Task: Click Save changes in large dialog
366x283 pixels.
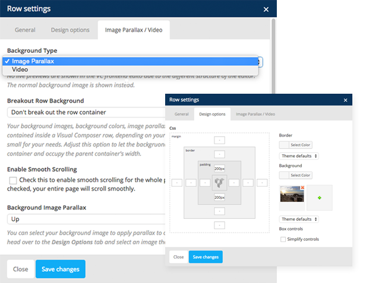Action: [x=61, y=269]
